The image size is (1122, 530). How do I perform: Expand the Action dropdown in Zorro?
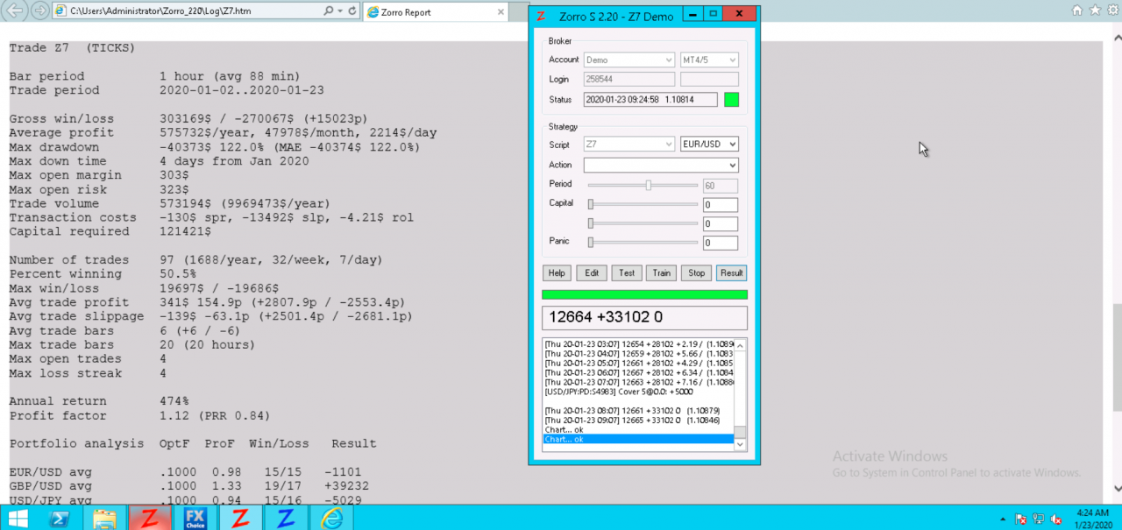[661, 165]
